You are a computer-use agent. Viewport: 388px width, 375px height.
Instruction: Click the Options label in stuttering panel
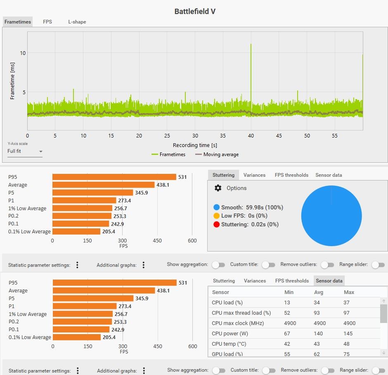pos(237,188)
